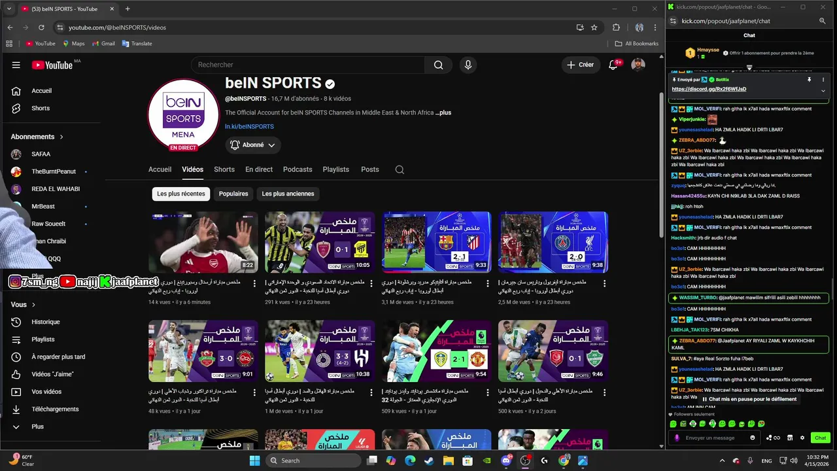The width and height of the screenshot is (837, 471).
Task: Expand 'Plus' at the sidebar bottom
Action: [38, 427]
